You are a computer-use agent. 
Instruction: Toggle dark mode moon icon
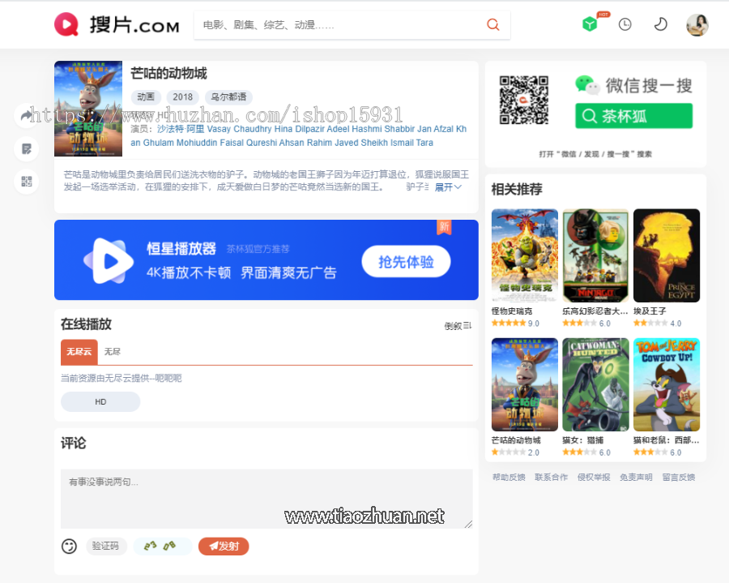coord(661,24)
